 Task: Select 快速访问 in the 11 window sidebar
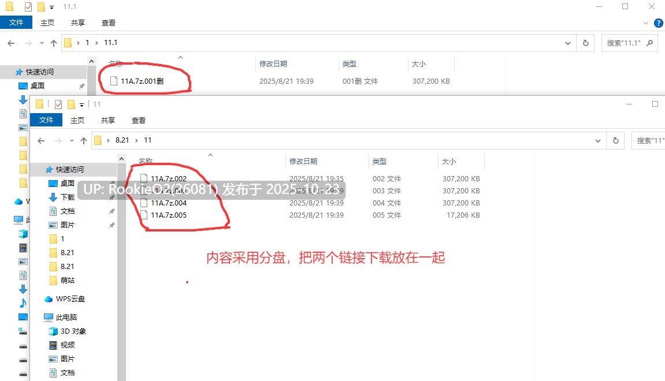pyautogui.click(x=70, y=170)
